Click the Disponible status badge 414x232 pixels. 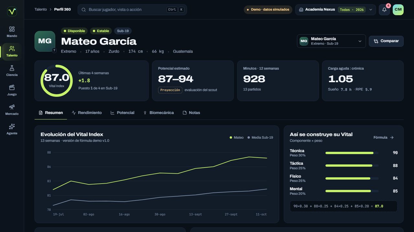click(x=74, y=31)
